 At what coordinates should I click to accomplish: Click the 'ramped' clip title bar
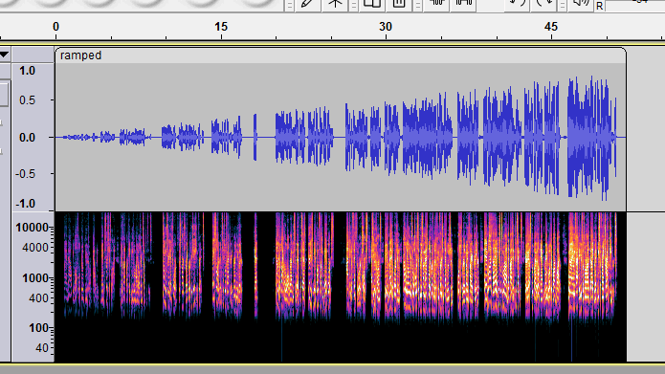click(340, 55)
